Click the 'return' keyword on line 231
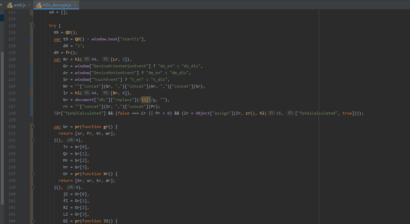The height and width of the screenshot is (224, 410). tap(66, 133)
